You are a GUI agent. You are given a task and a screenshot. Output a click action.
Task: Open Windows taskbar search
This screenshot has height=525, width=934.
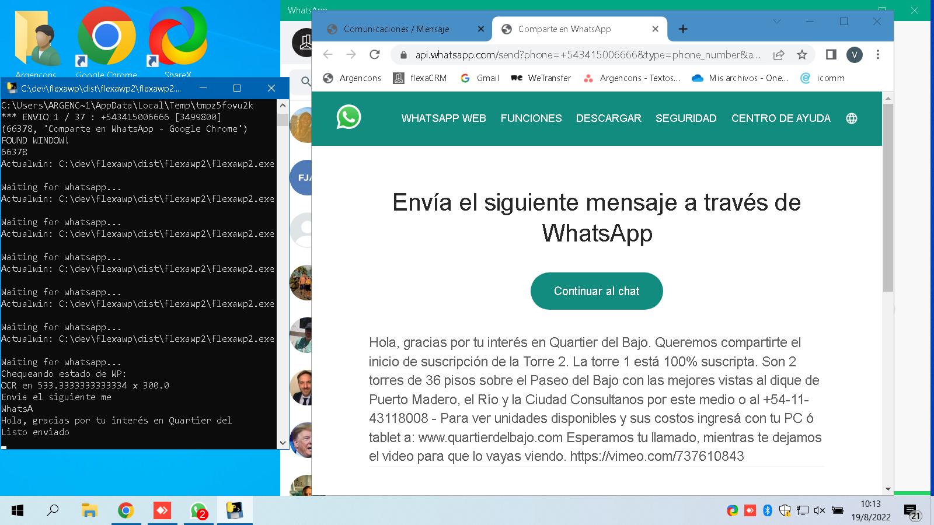click(x=53, y=511)
